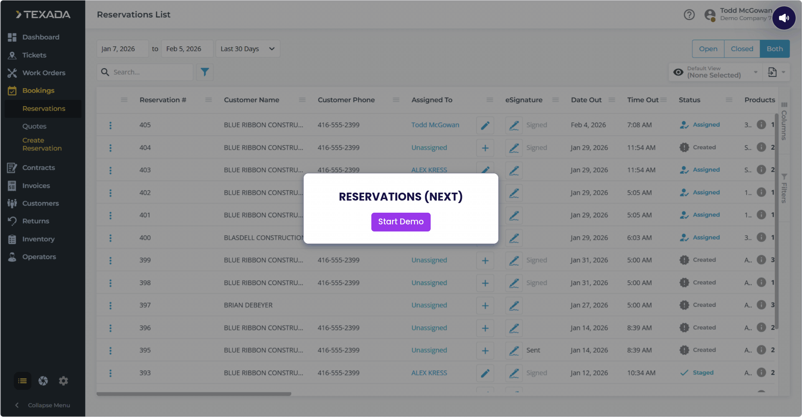
Task: Open Status column menu
Action: tap(729, 100)
